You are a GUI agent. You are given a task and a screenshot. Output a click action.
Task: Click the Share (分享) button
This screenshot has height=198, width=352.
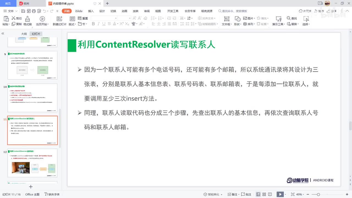(x=332, y=11)
